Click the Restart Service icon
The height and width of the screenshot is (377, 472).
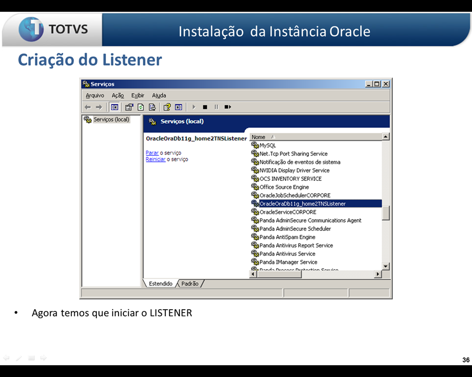[x=228, y=107]
